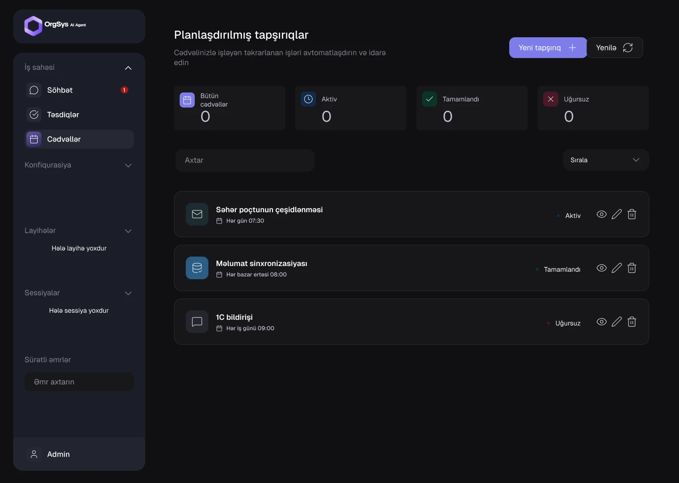Click the mail icon of Səhər poçtunun task

pyautogui.click(x=197, y=214)
